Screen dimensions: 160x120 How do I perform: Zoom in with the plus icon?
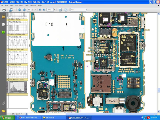[x=44, y=10]
